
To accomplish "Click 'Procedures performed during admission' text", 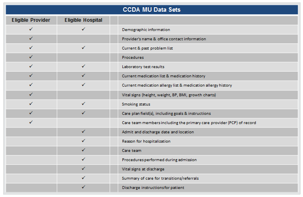I will pyautogui.click(x=159, y=160).
